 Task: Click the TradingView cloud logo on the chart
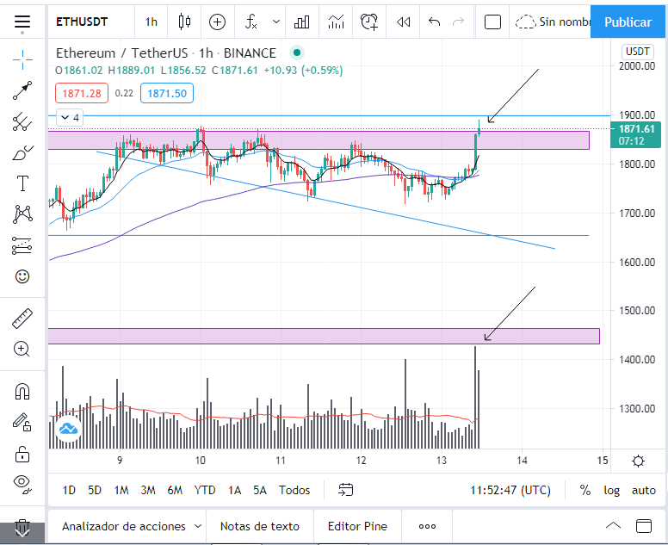[68, 428]
